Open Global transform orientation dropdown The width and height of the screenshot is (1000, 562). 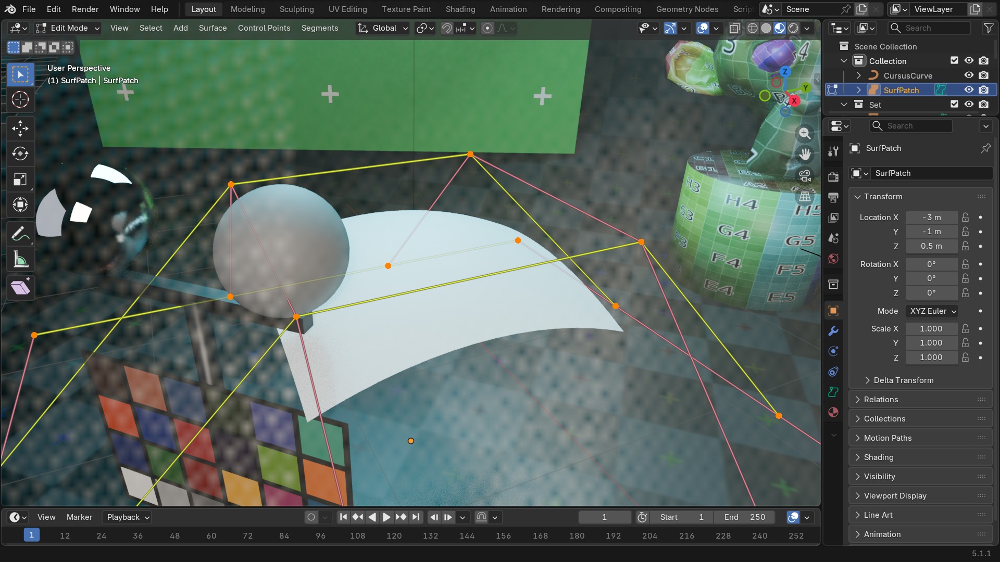(x=383, y=28)
